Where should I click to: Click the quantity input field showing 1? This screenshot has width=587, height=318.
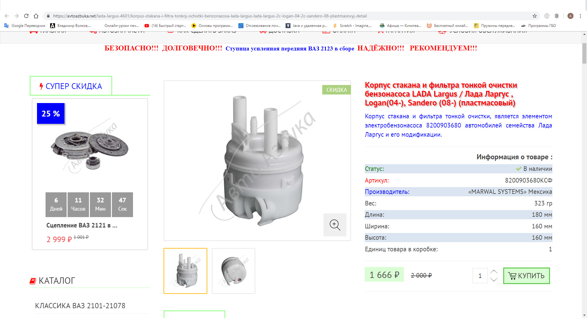(x=480, y=276)
